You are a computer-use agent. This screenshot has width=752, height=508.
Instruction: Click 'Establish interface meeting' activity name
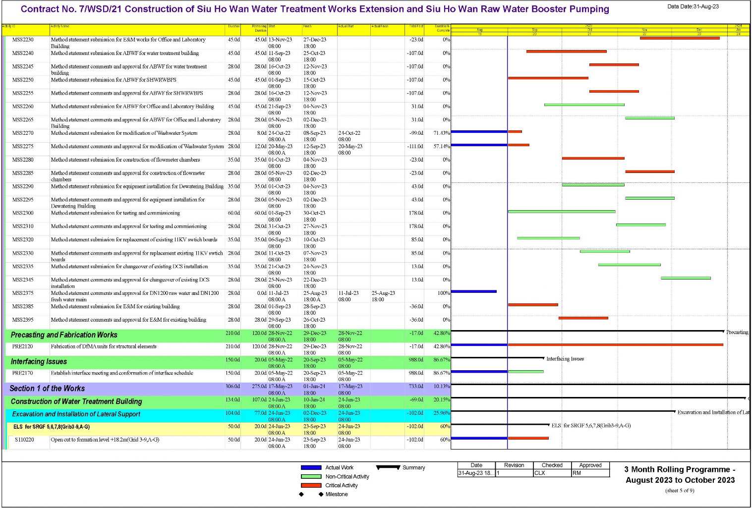click(x=122, y=373)
